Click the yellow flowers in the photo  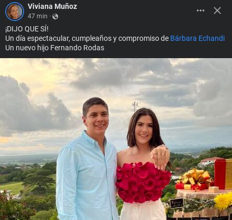click(x=223, y=201)
